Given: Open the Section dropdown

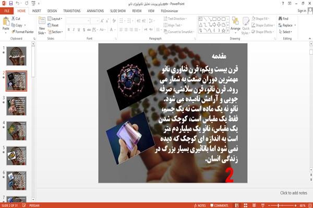Looking at the screenshot, I should 55,32.
